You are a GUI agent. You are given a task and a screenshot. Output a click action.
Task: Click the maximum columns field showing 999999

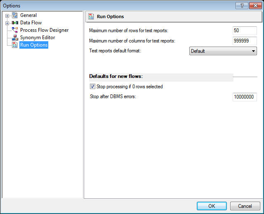click(245, 41)
